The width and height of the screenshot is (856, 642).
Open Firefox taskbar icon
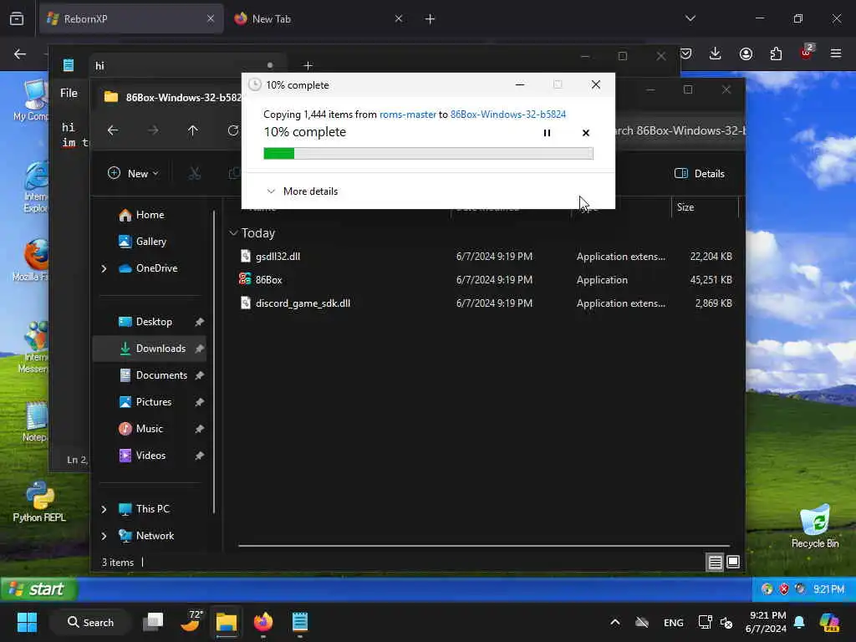263,622
